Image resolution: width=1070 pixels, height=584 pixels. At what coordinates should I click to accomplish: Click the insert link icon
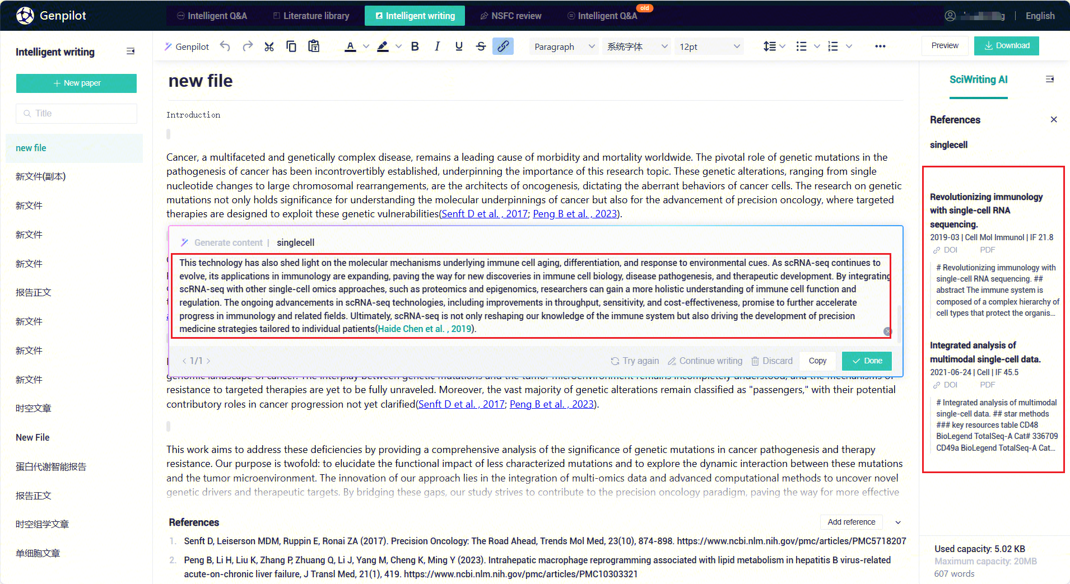pos(503,46)
